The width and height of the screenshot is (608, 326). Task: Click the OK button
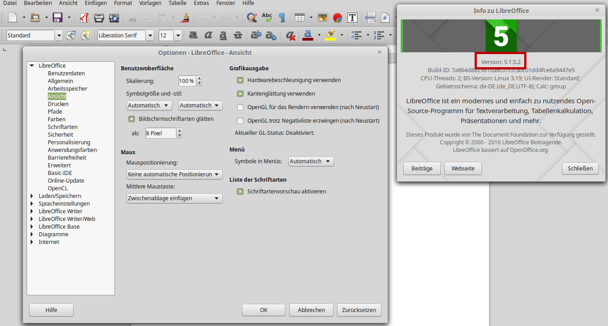264,310
